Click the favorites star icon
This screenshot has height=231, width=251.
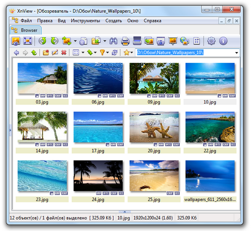point(126,52)
